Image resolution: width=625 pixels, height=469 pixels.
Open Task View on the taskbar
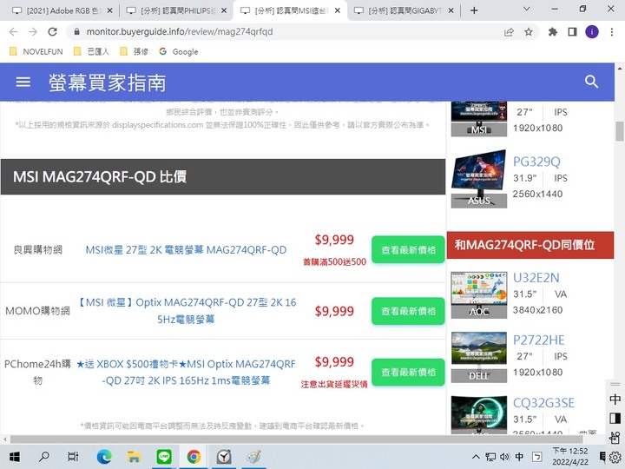pos(73,456)
